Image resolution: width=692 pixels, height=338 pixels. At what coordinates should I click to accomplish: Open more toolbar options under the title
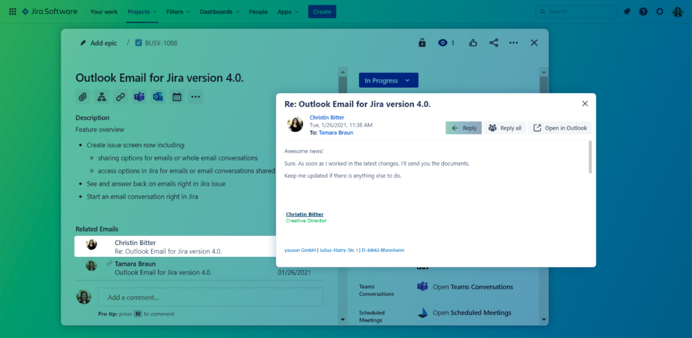[195, 97]
